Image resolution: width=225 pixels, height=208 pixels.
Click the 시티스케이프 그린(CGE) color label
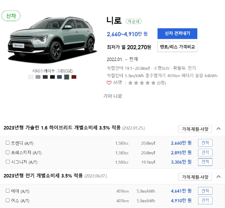click(x=52, y=71)
